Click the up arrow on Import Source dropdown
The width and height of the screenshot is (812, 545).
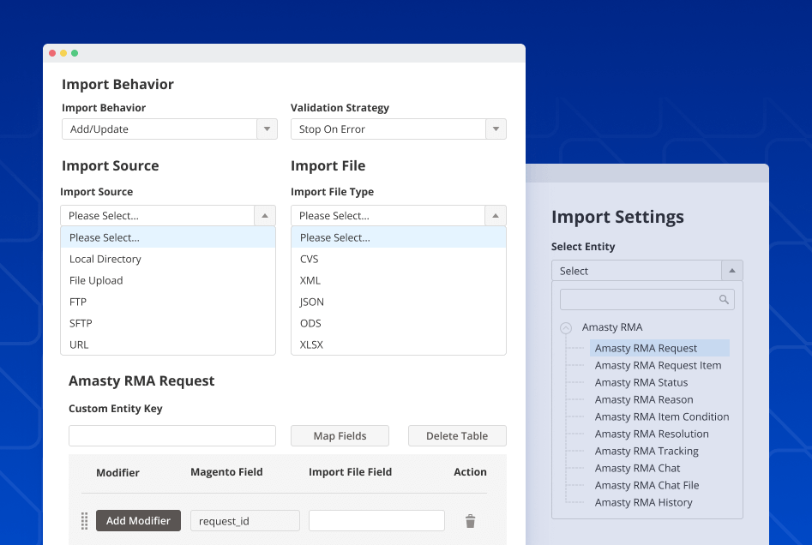coord(265,215)
